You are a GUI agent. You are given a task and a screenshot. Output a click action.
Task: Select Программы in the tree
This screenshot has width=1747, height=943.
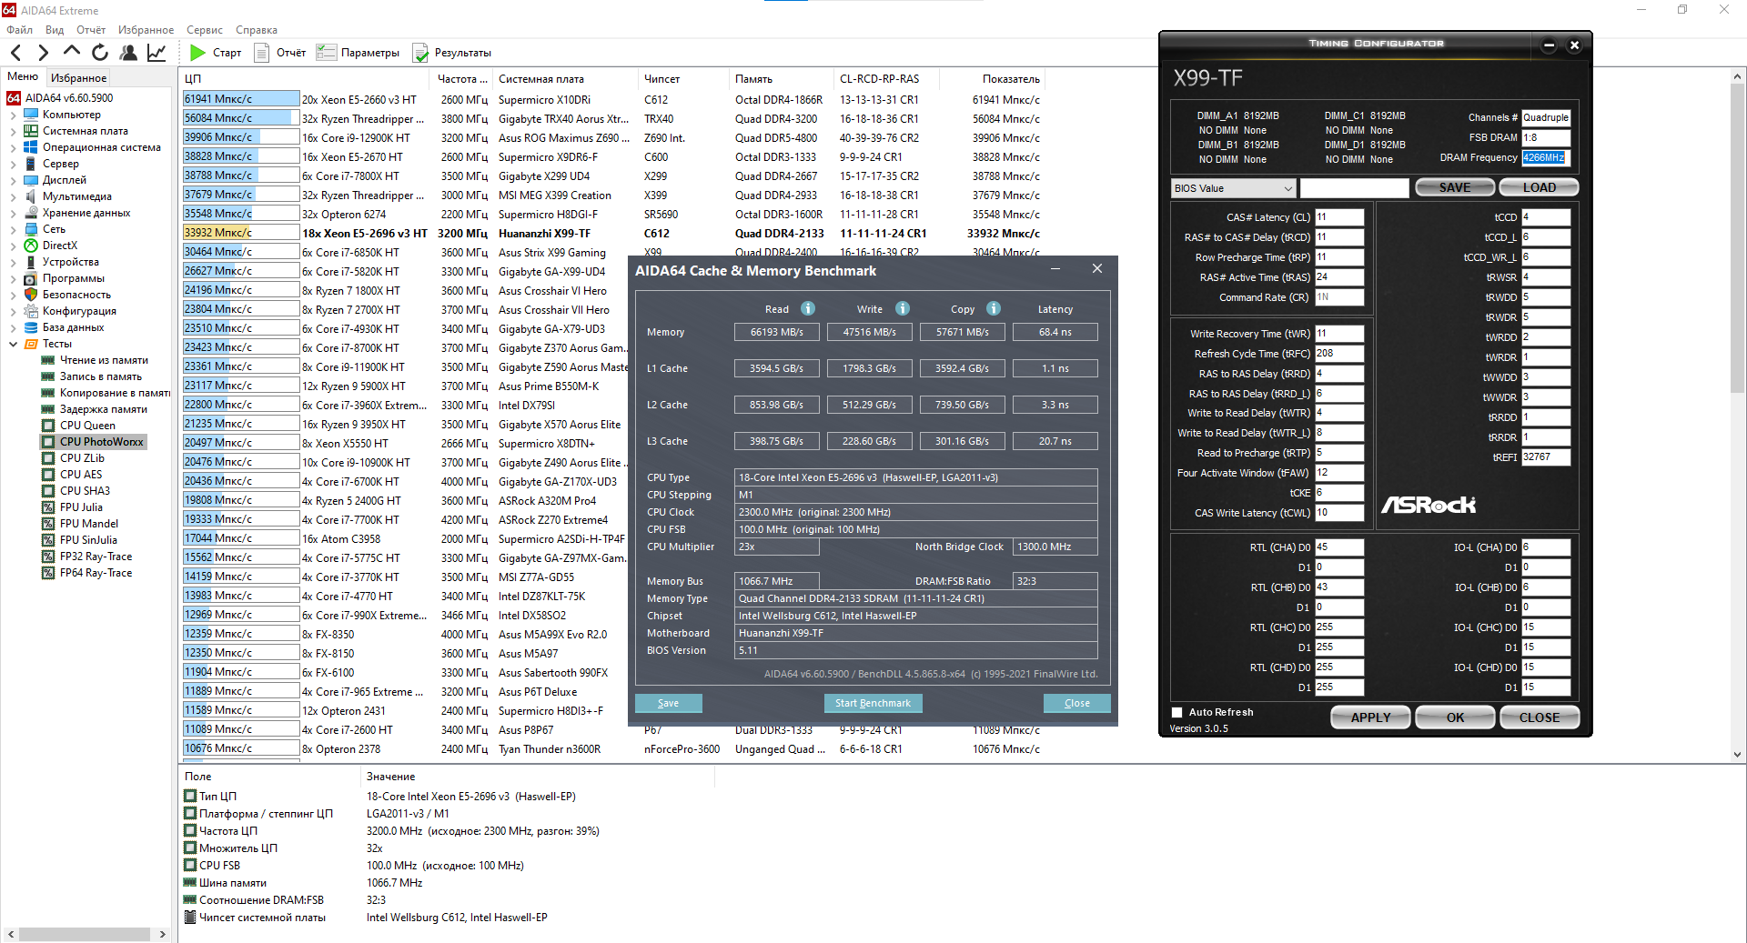coord(74,278)
